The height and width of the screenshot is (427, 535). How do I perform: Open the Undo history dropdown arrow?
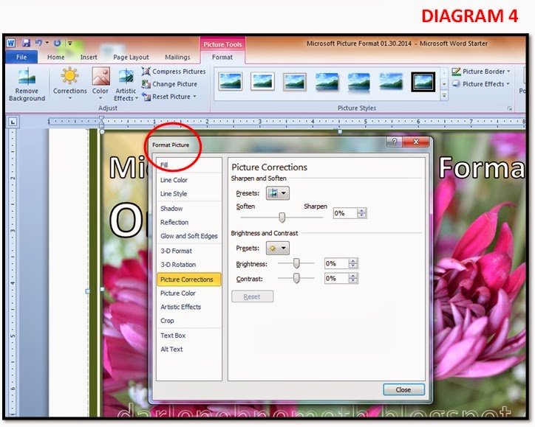pos(47,43)
